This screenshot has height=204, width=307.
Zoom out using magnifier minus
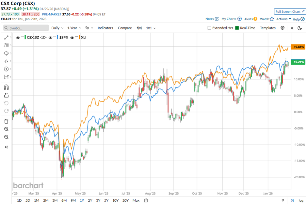point(6,137)
